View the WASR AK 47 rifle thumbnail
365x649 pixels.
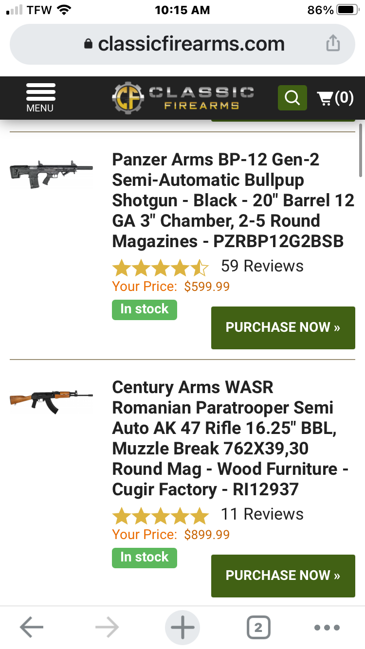51,401
